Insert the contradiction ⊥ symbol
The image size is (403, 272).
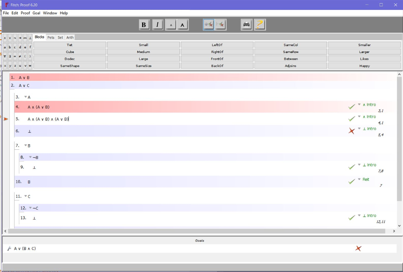coord(30,38)
